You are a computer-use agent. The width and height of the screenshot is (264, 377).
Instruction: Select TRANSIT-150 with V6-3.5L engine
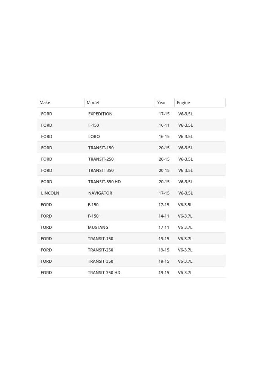(x=132, y=148)
